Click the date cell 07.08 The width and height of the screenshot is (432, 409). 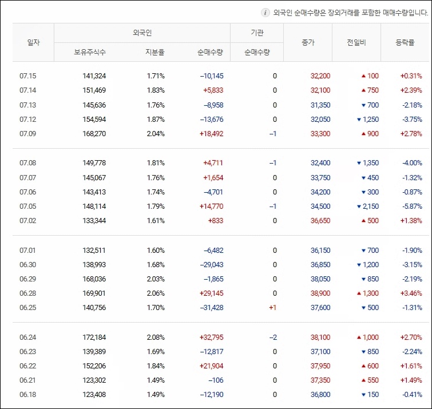[x=28, y=163]
